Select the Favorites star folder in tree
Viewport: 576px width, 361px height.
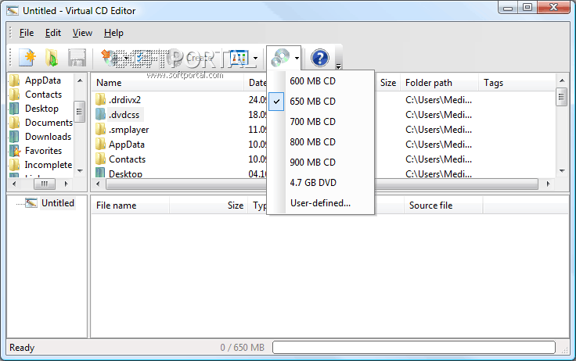click(43, 151)
